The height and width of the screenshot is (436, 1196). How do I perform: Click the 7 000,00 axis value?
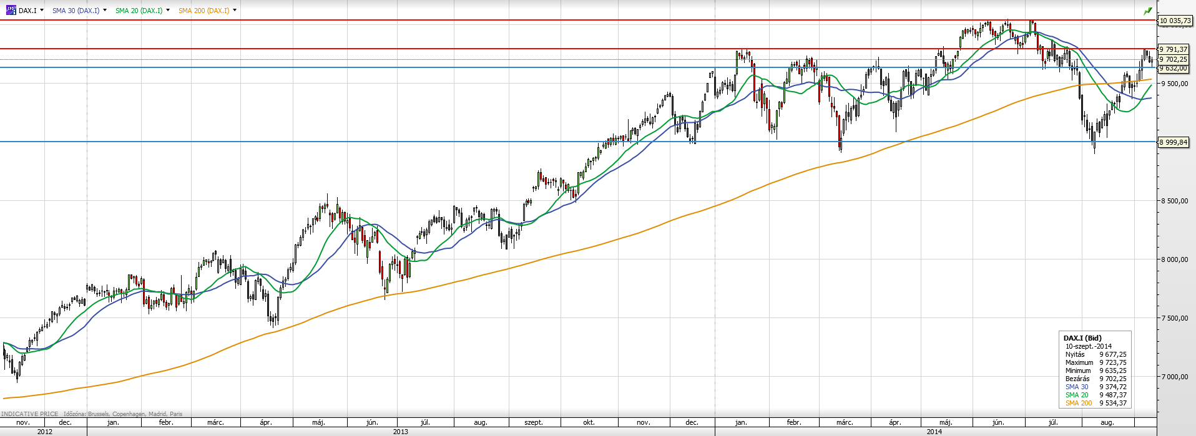pos(1174,377)
